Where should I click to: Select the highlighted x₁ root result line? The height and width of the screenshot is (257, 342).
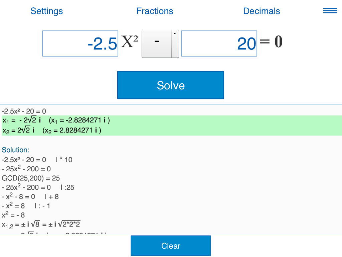(x=56, y=120)
